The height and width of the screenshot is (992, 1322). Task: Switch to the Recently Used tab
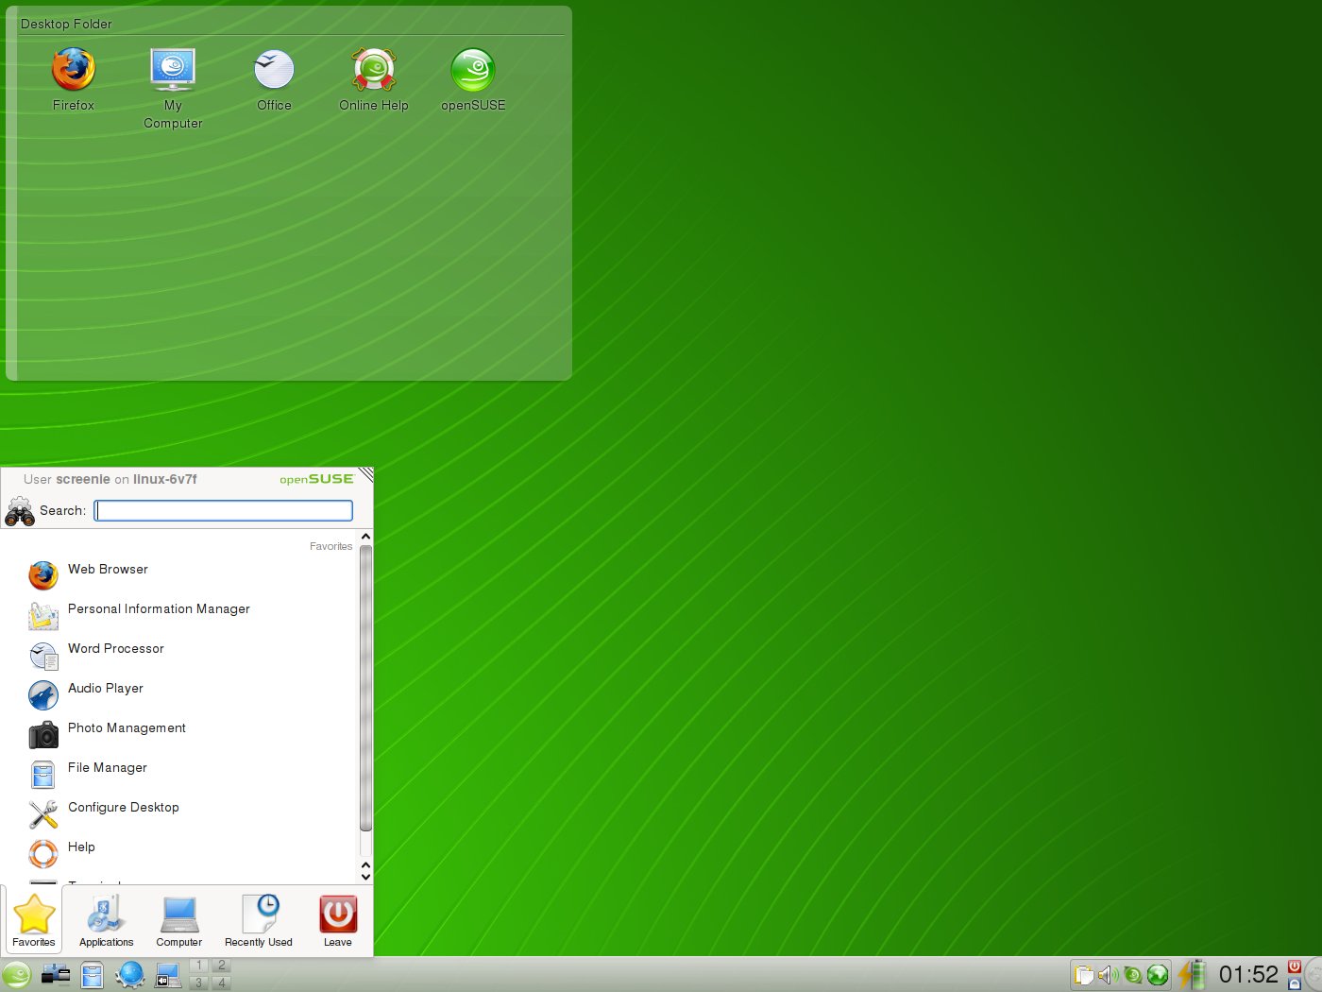tap(259, 920)
